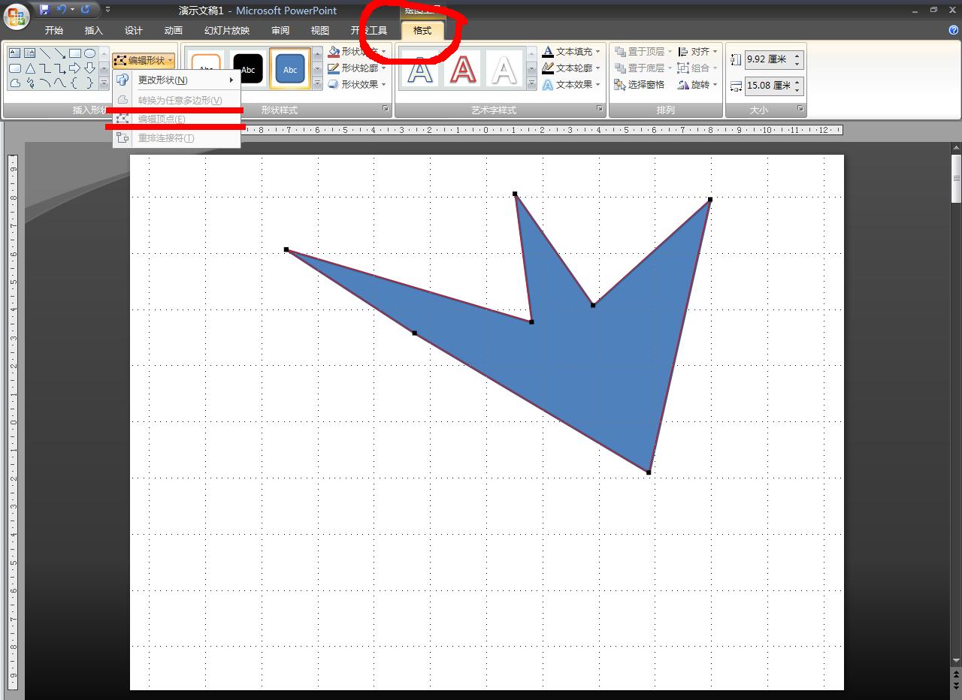
Task: Open 文本填充 dropdown
Action: (x=572, y=52)
